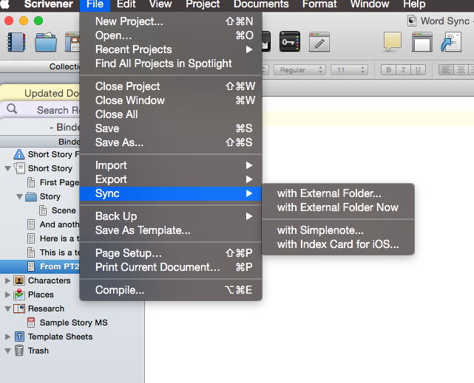
Task: Open the Recent Projects submenu
Action: tap(171, 49)
